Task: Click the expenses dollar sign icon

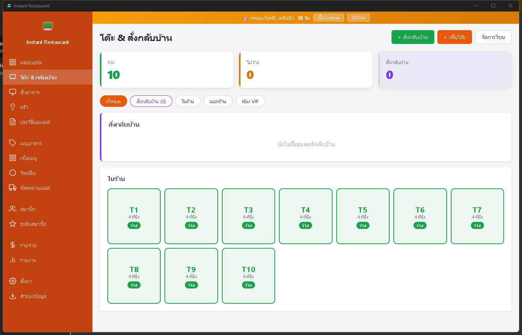Action: pos(13,245)
